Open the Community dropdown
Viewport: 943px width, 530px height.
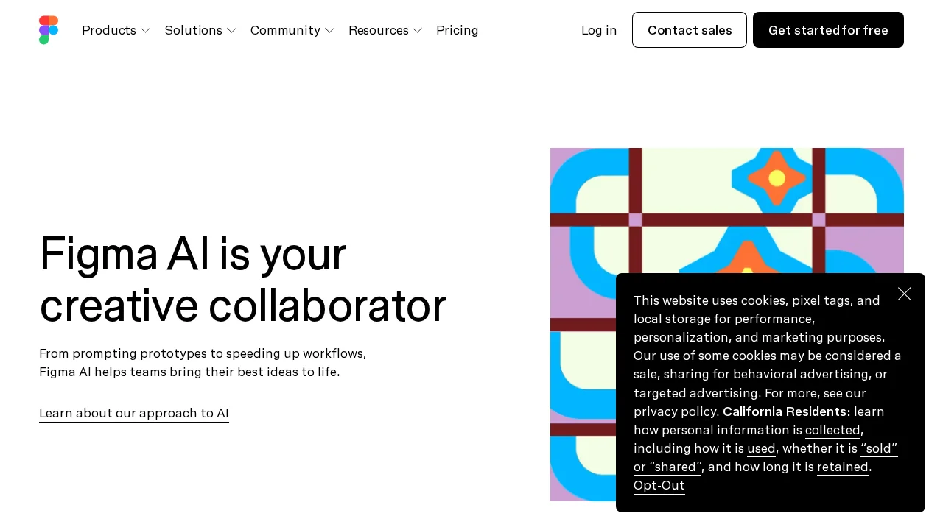pos(285,30)
